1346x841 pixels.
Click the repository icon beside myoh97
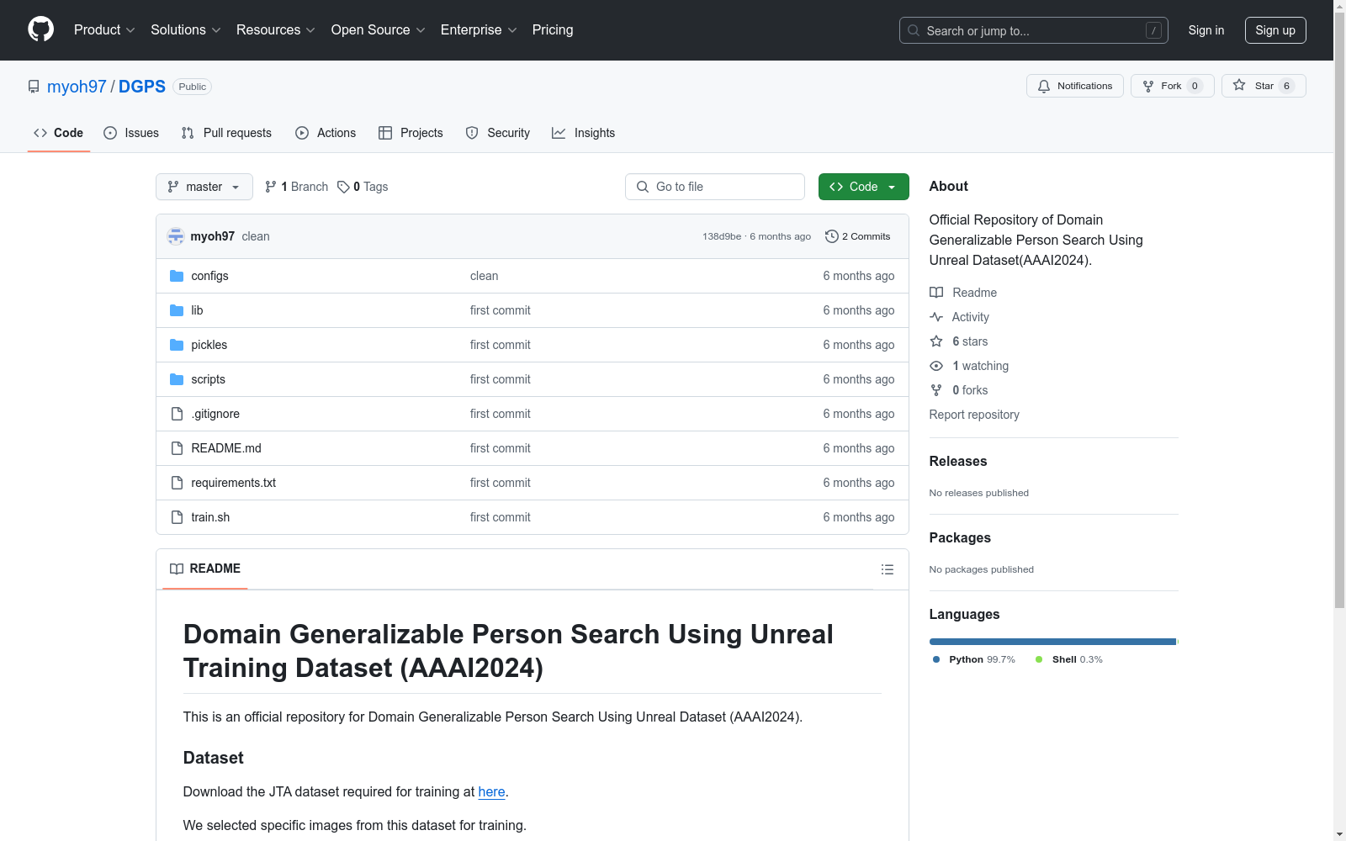[x=34, y=87]
